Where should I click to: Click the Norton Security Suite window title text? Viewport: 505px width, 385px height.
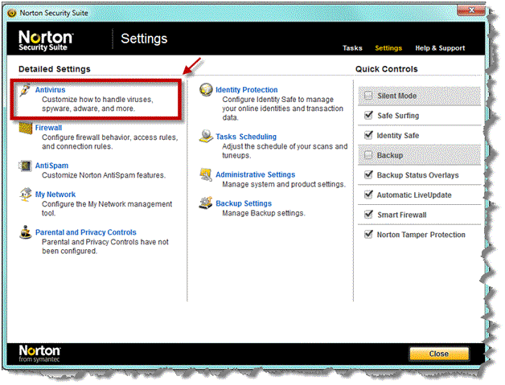(x=54, y=13)
